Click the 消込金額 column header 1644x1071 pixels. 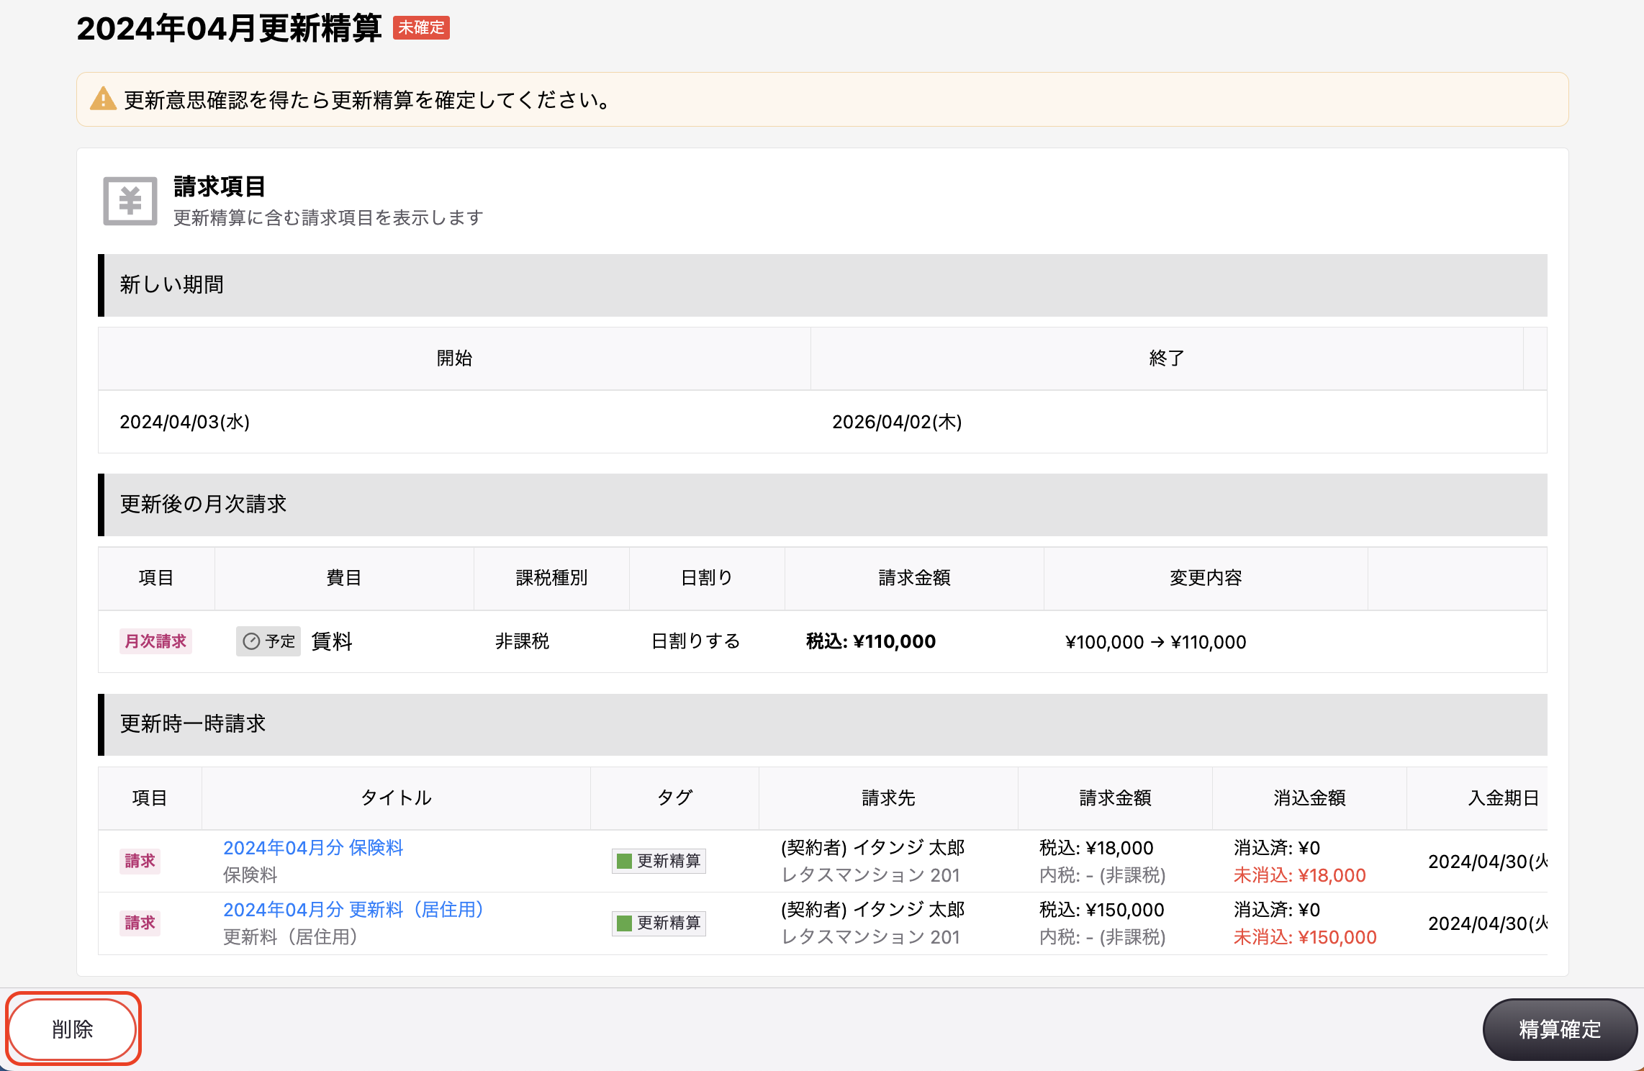(1309, 798)
